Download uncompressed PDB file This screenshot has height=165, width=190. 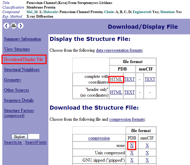pyautogui.click(x=132, y=145)
